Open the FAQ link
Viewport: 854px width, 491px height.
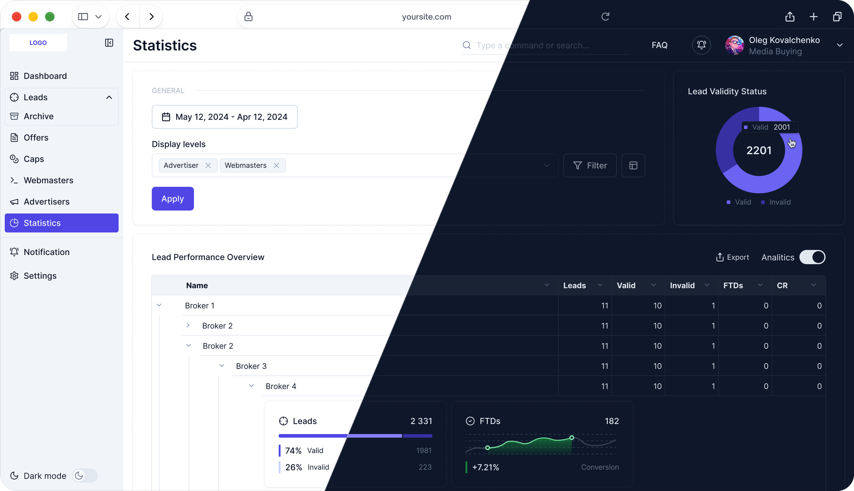(x=659, y=45)
